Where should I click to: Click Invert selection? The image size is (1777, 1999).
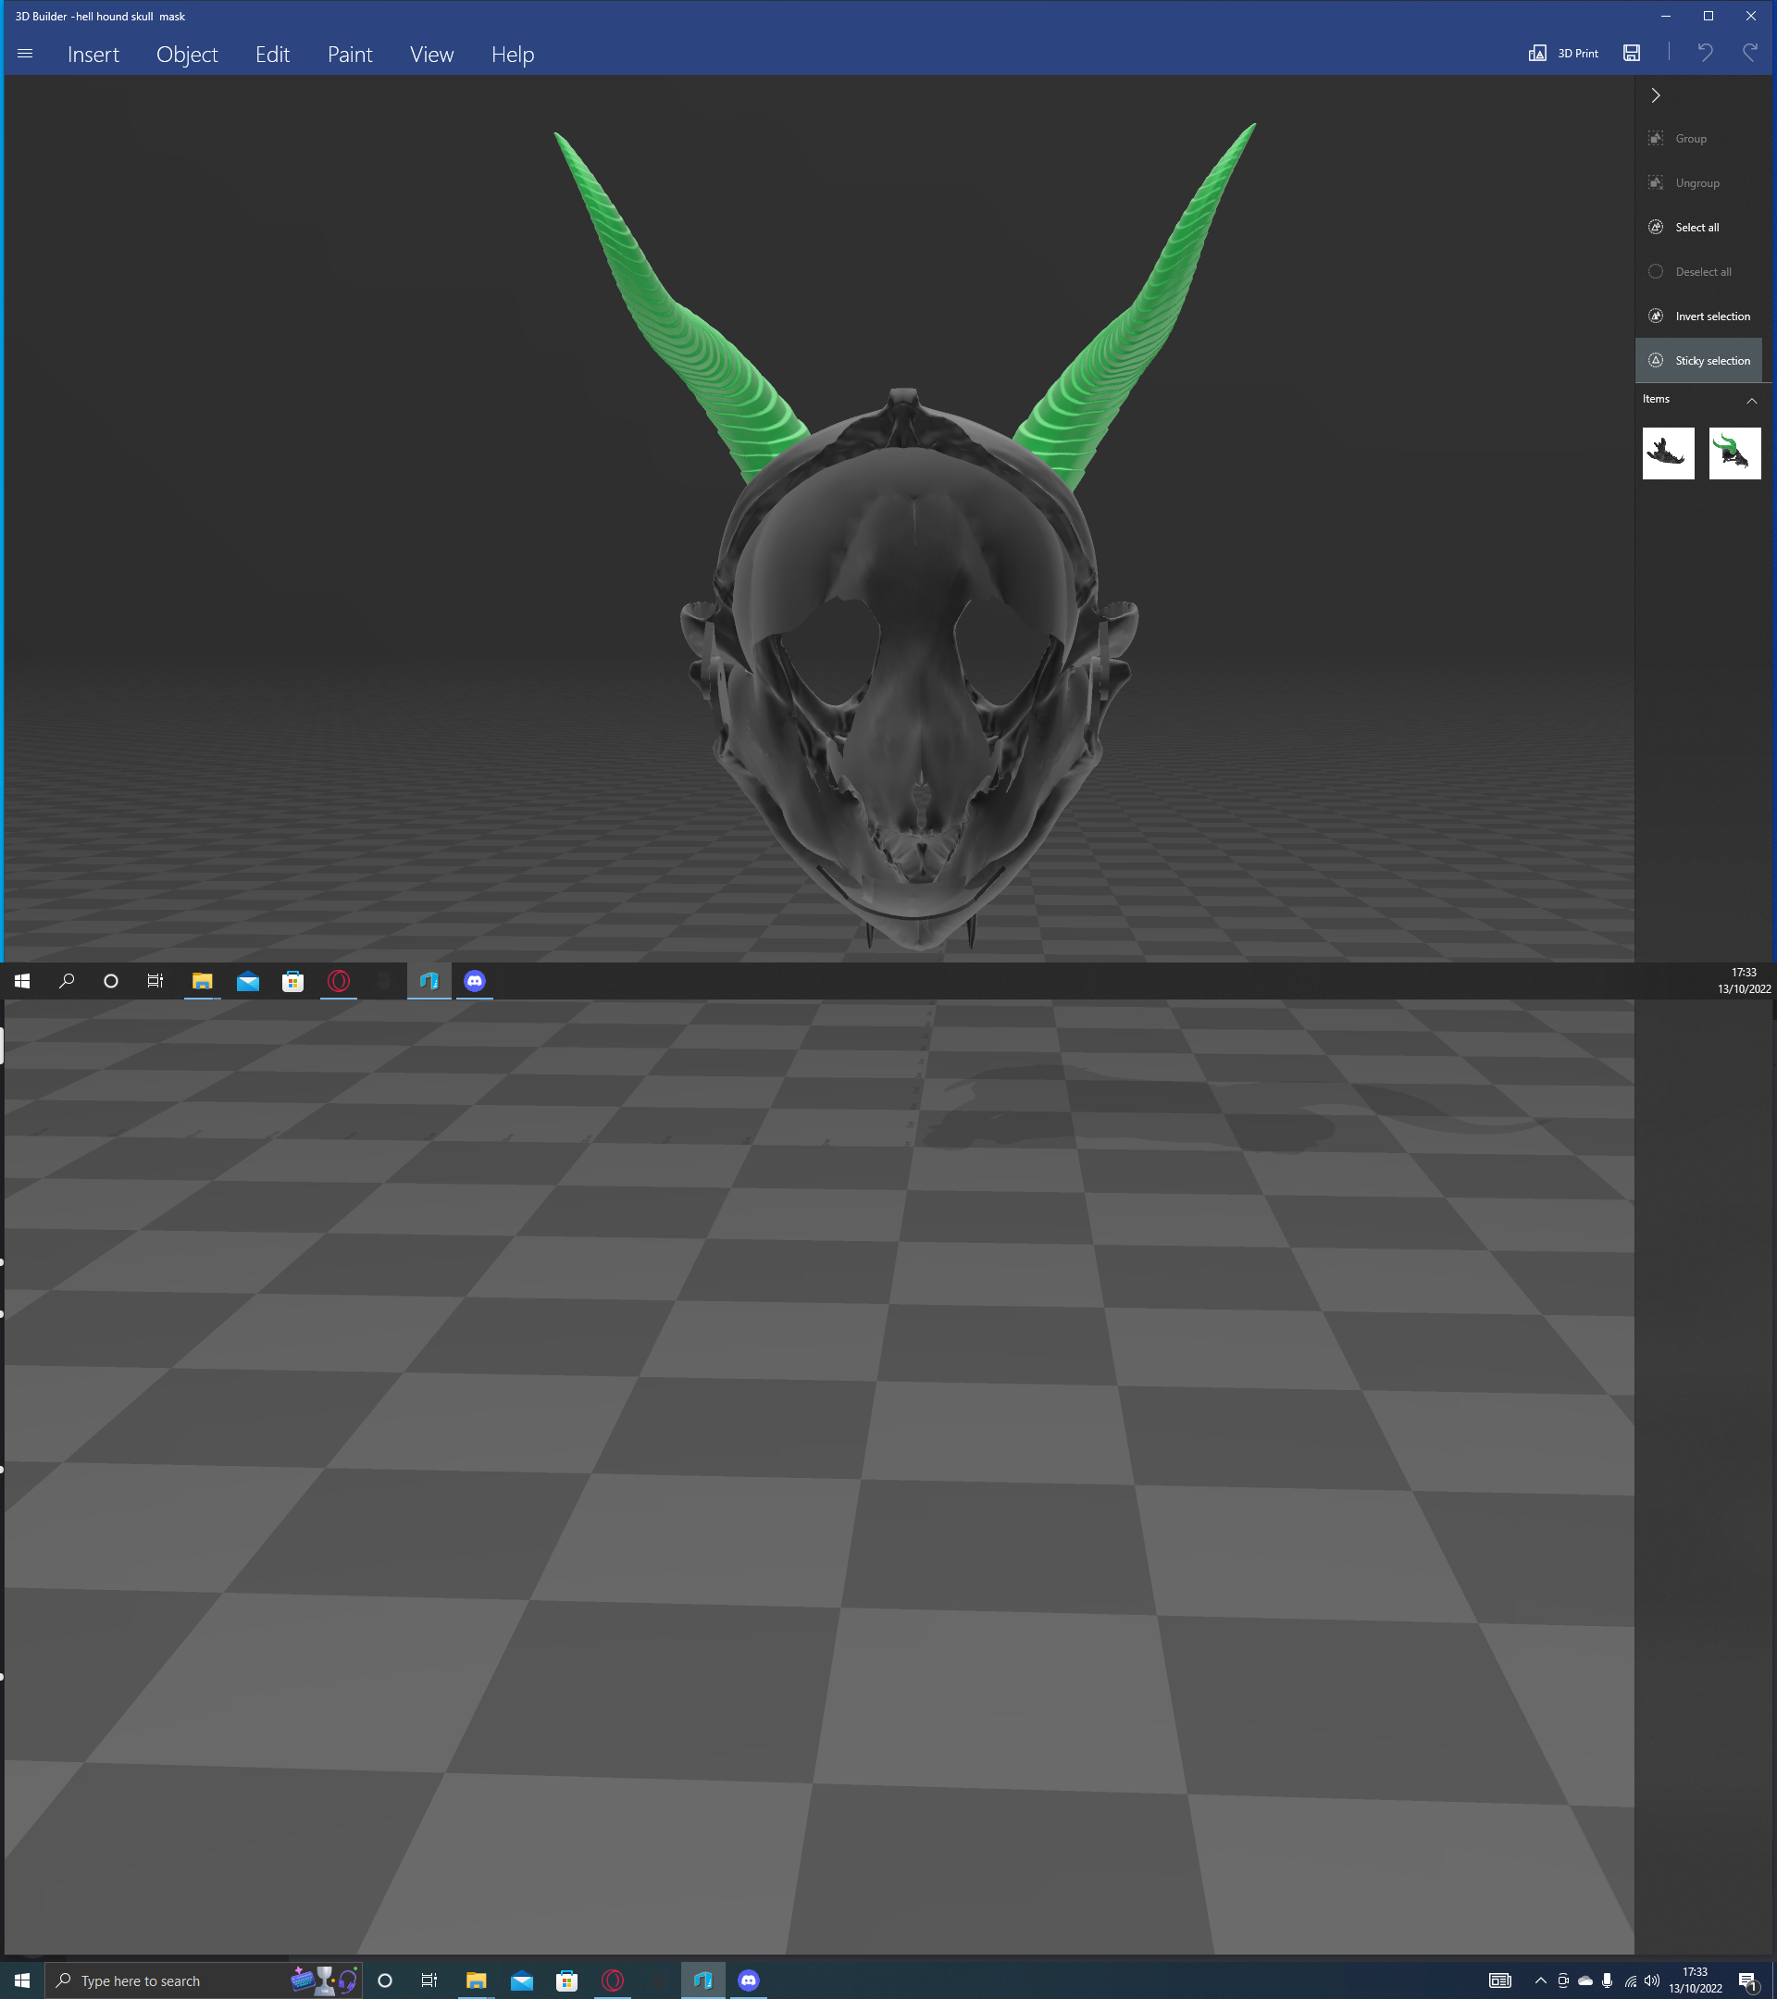click(1697, 316)
